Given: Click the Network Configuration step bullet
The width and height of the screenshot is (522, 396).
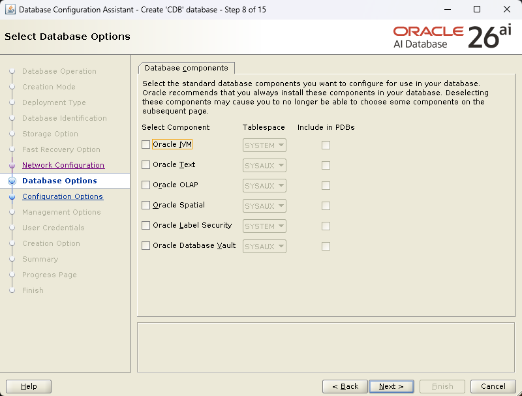Looking at the screenshot, I should click(12, 165).
